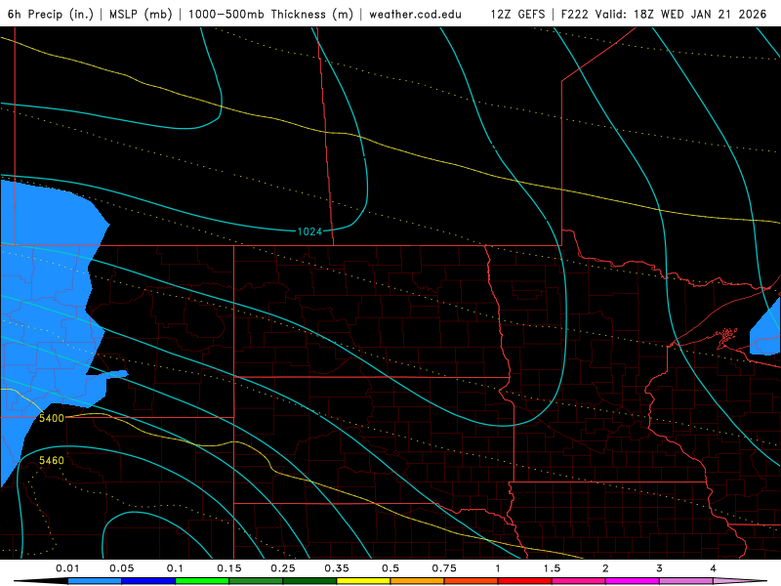Click the small blue precipitation patch at right edge

767,329
